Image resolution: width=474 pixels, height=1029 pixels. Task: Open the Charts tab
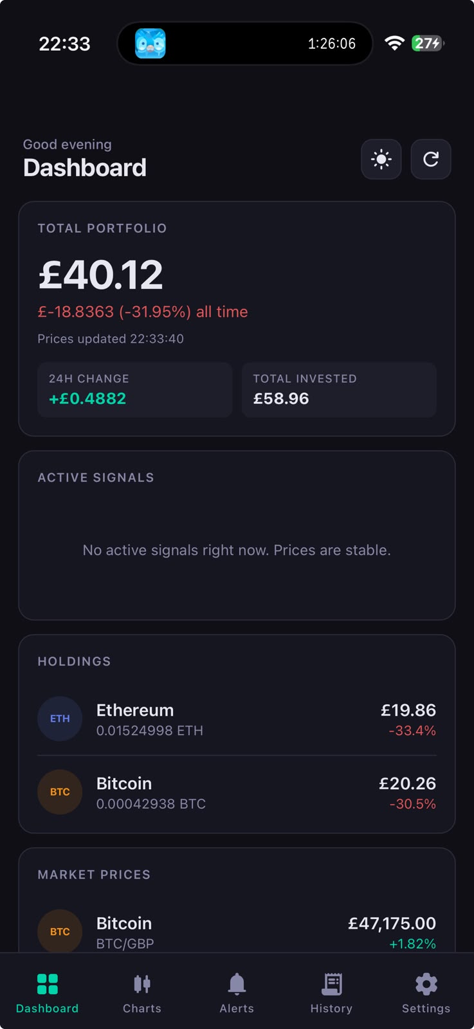click(x=142, y=994)
